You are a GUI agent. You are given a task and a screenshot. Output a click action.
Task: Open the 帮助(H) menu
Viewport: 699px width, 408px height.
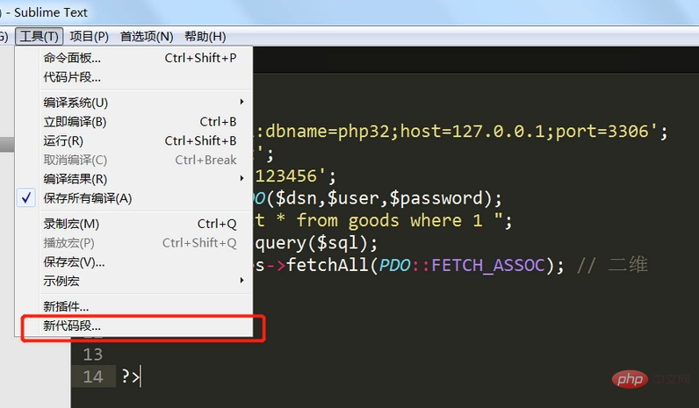pos(205,36)
